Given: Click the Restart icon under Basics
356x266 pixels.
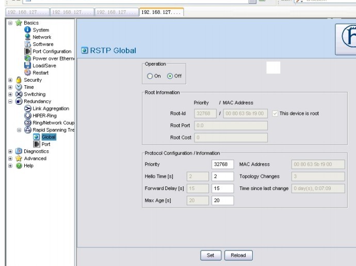Looking at the screenshot, I should [x=28, y=73].
